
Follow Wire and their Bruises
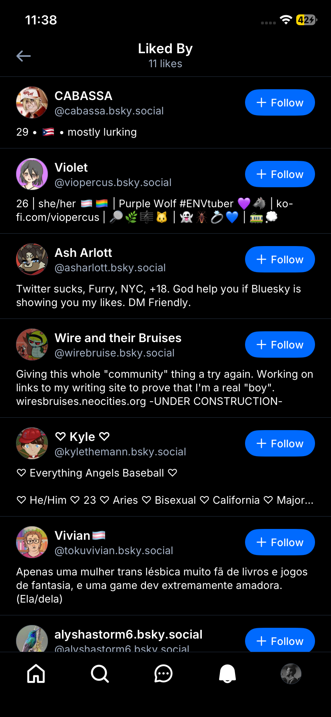[280, 345]
